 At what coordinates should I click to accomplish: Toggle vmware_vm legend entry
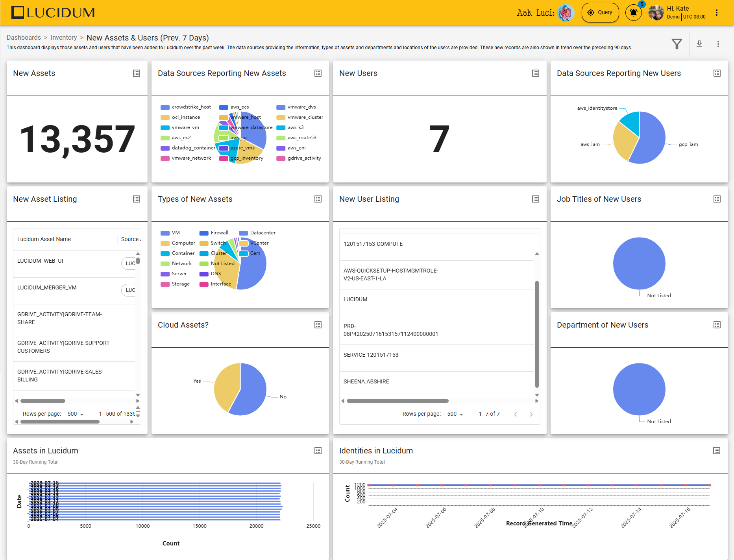[x=180, y=127]
